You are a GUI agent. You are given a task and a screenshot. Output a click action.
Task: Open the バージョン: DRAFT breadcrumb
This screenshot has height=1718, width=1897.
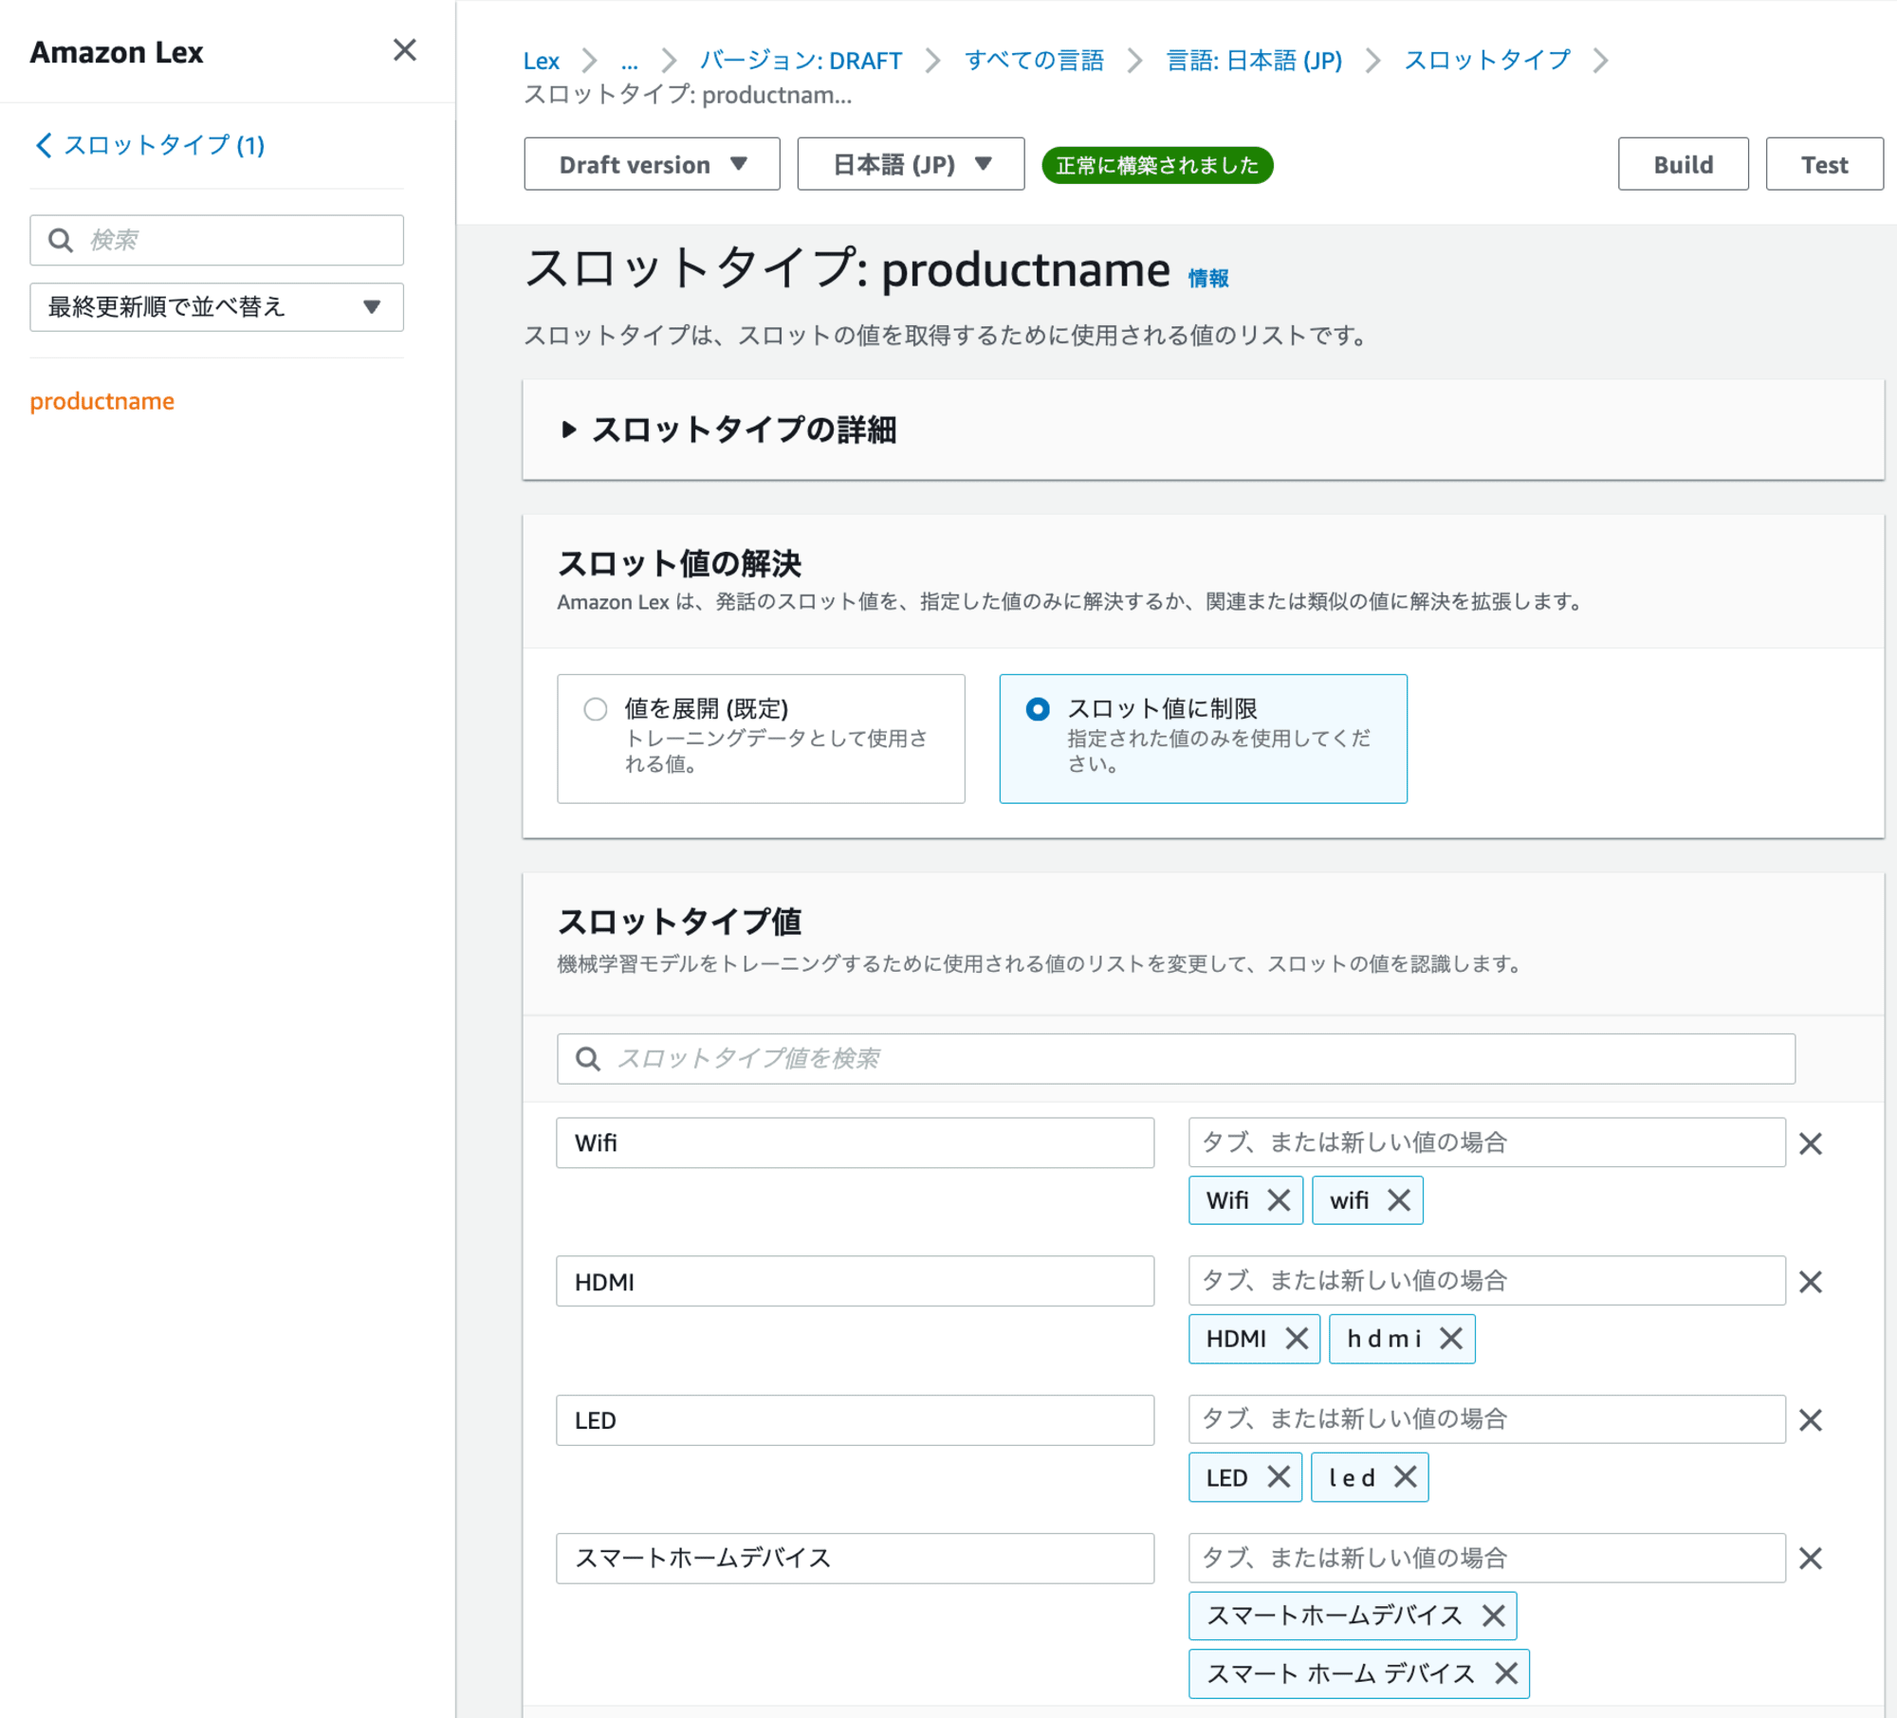[x=801, y=61]
